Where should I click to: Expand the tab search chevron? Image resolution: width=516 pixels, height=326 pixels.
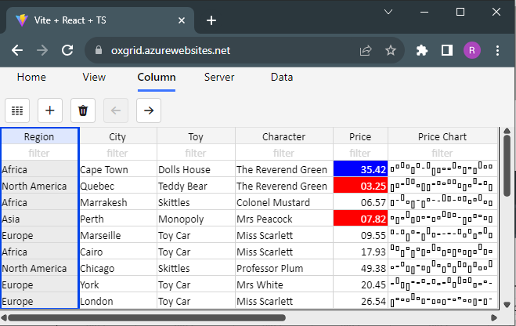pyautogui.click(x=388, y=12)
